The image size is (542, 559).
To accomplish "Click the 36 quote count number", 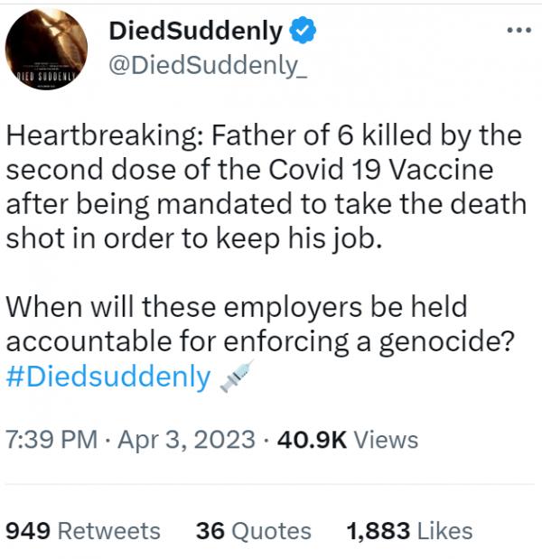I will 210,531.
